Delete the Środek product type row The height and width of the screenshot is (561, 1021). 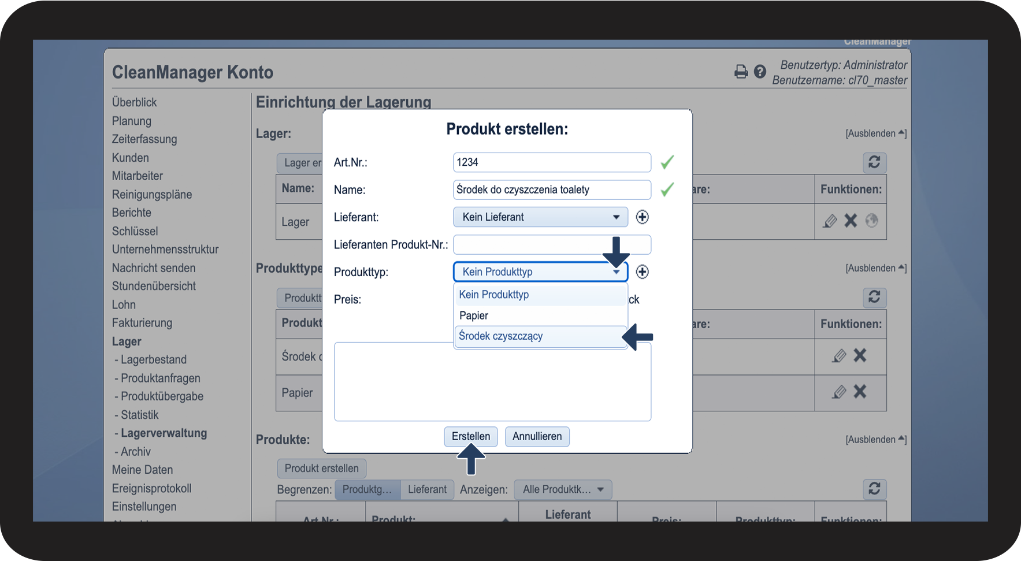click(x=860, y=356)
